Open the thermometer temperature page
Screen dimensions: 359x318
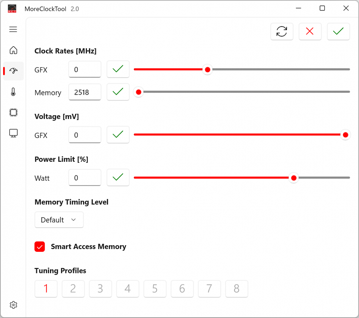click(x=13, y=92)
